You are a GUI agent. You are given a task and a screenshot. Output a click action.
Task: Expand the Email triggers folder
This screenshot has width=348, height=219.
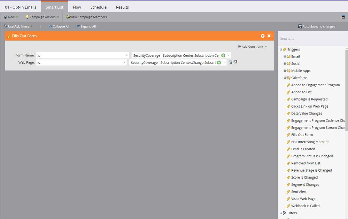(x=285, y=56)
